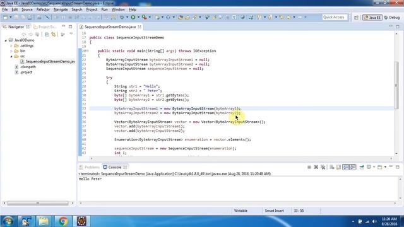404x227 pixels.
Task: Click the taskbar clock
Action: coord(389,221)
